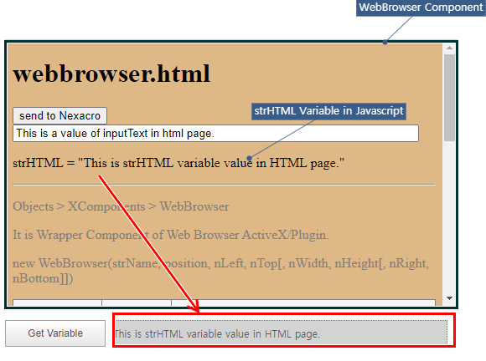Click 'It is Wrapper Component of Web Browser' text
This screenshot has width=486, height=361.
(x=170, y=235)
